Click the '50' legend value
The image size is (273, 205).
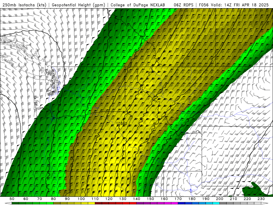pyautogui.click(x=12, y=199)
